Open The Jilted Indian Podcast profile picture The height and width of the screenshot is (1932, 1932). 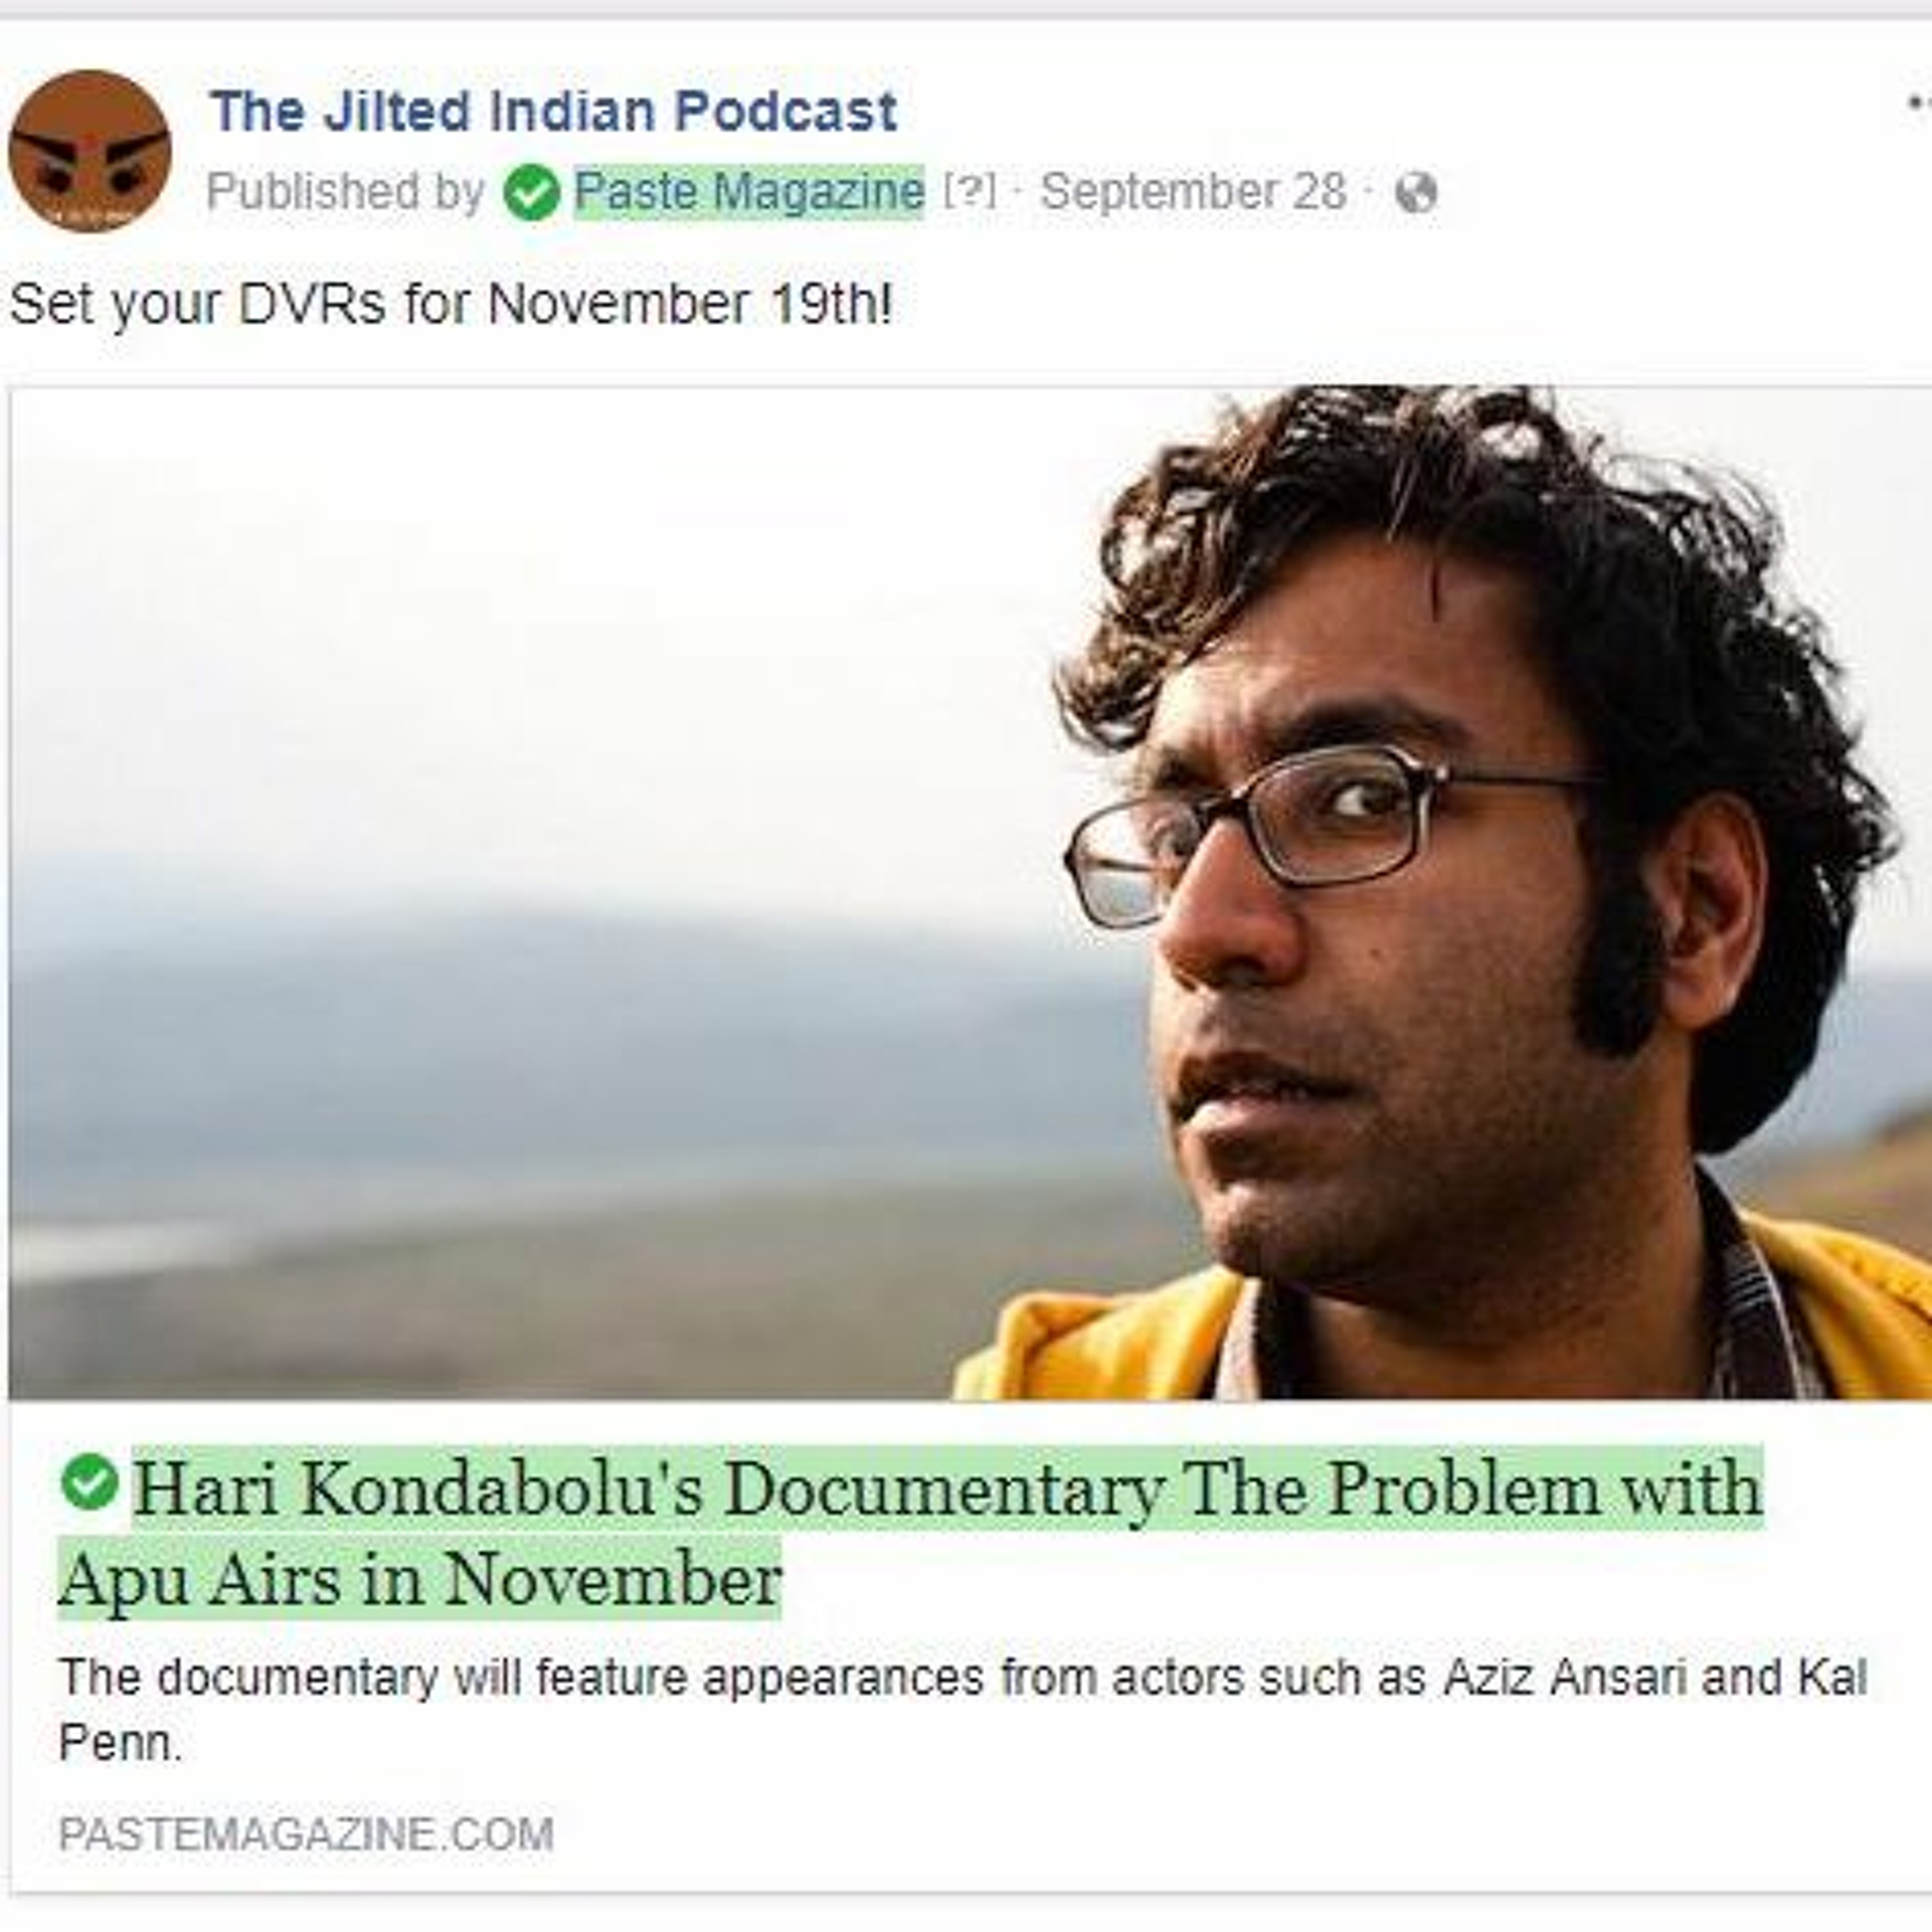90,151
